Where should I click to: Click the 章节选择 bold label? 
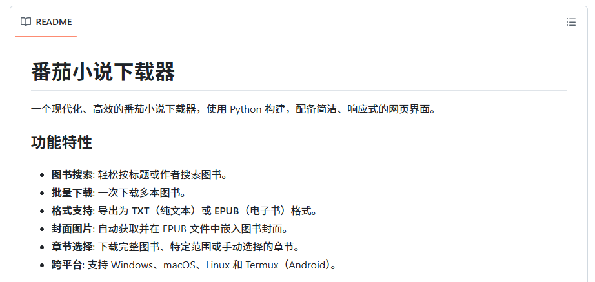point(72,247)
